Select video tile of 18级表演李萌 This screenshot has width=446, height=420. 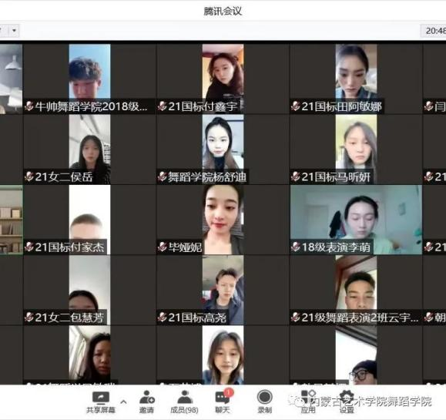356,220
